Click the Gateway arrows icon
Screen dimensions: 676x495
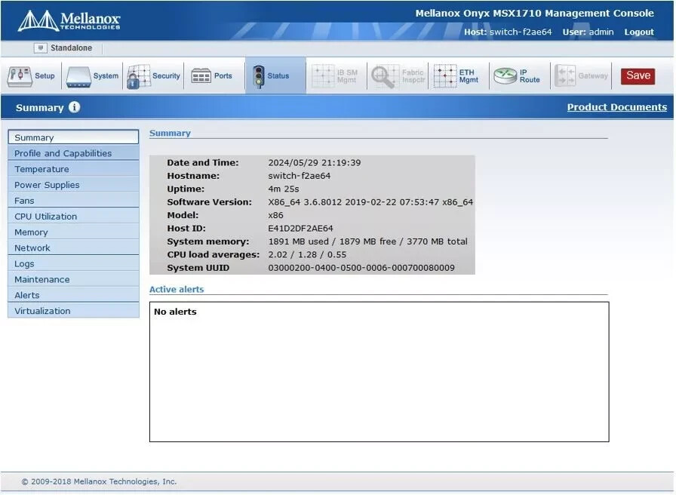click(x=565, y=76)
